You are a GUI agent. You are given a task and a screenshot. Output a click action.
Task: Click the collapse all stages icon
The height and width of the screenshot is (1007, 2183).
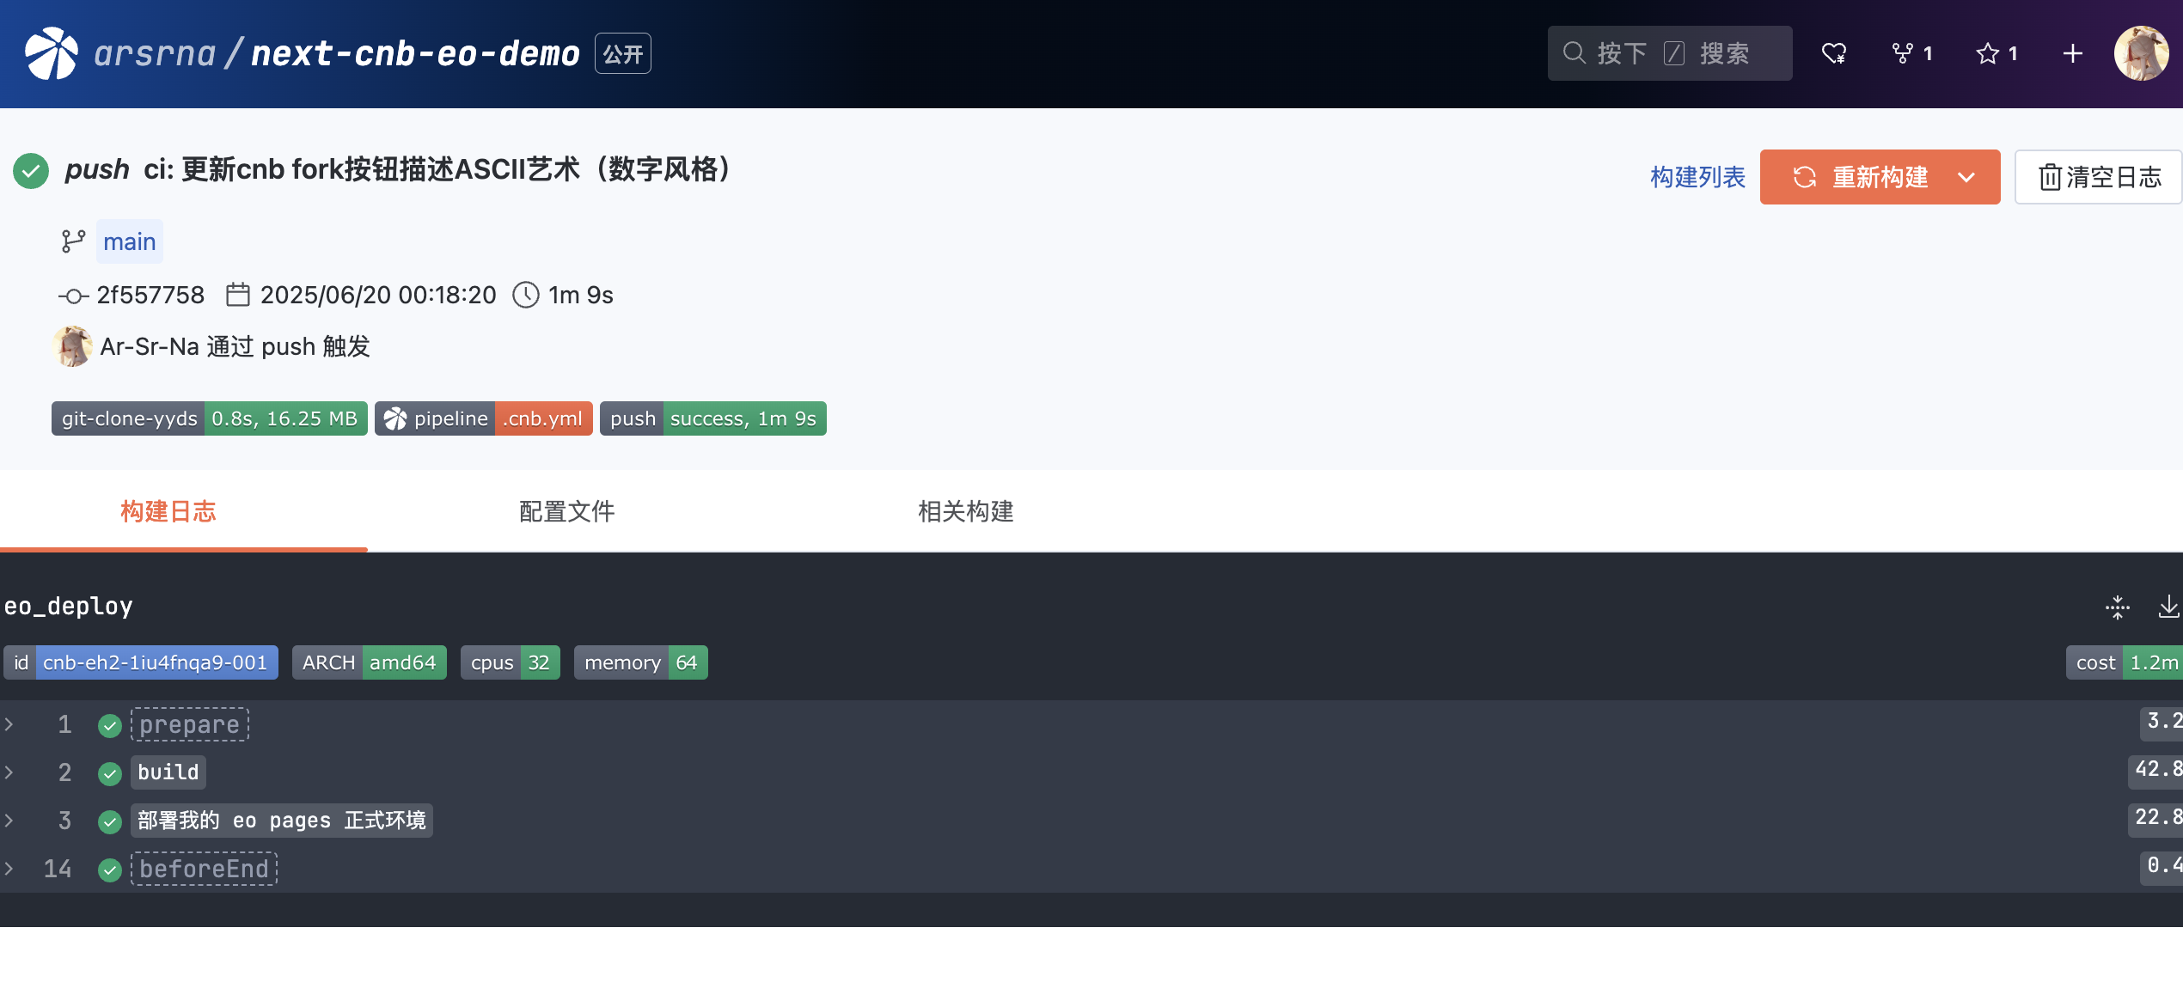pyautogui.click(x=2117, y=607)
